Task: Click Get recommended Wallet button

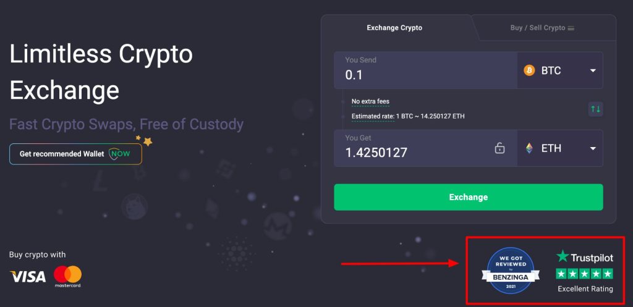Action: coord(76,154)
